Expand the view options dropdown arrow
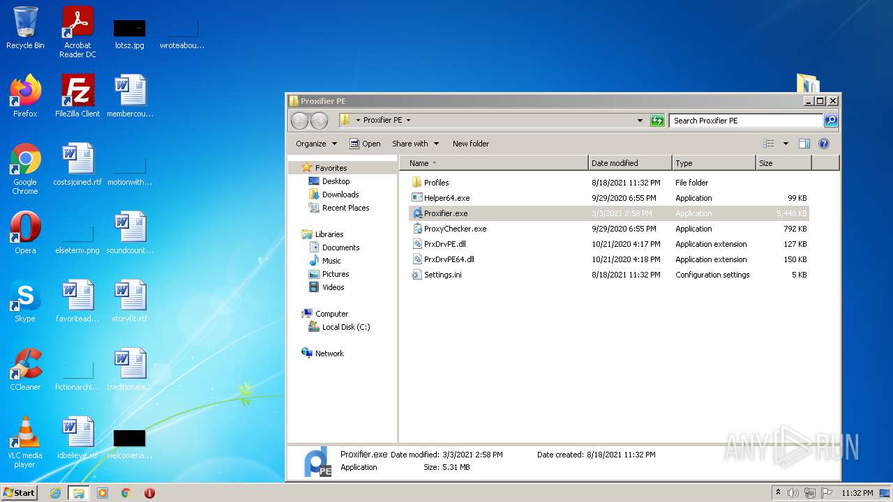 coord(786,144)
